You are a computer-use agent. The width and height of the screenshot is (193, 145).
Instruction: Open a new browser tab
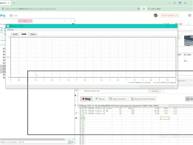tap(14, 3)
